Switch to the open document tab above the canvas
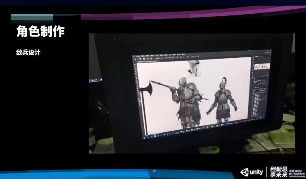Viewport: 306px width, 179px height. point(143,62)
